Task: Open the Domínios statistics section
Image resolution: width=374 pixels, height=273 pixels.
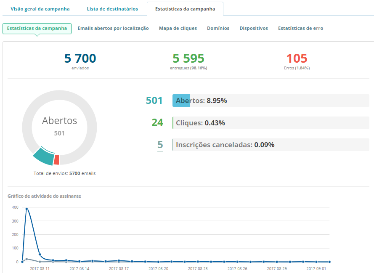Action: coord(218,28)
